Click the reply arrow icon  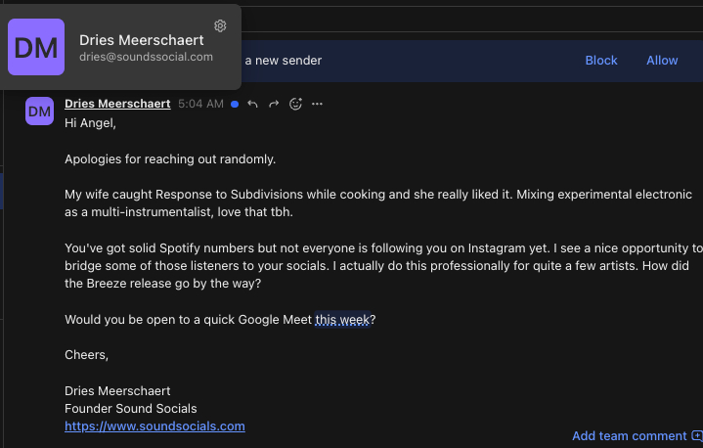252,104
